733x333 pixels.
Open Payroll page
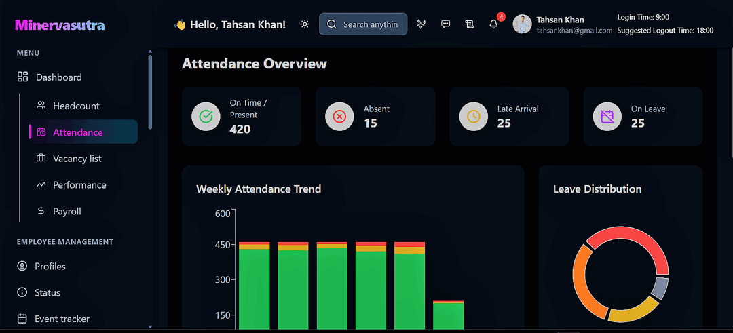pyautogui.click(x=67, y=211)
